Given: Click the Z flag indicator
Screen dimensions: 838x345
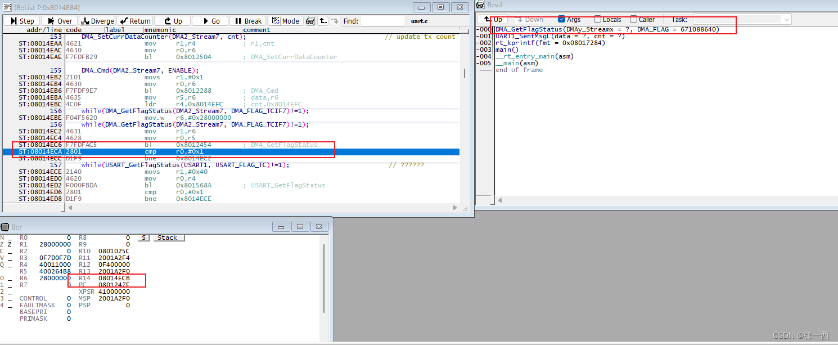Looking at the screenshot, I should 10,245.
